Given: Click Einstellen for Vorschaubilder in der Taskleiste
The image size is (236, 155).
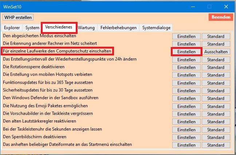Looking at the screenshot, I should click(186, 114).
